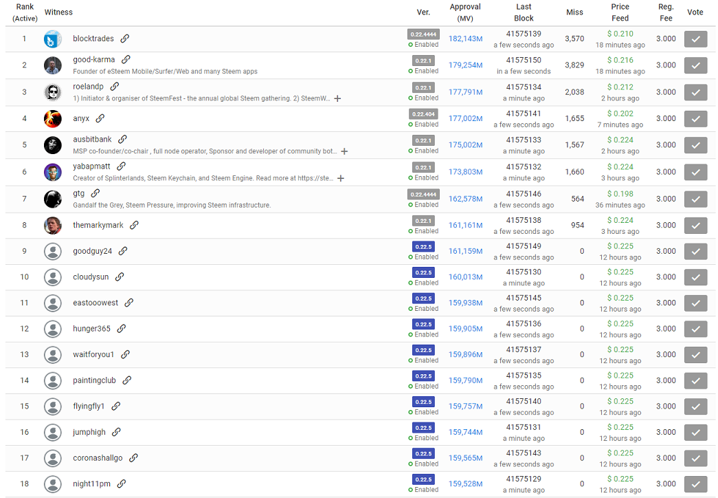This screenshot has height=498, width=718.
Task: Open the link icon beside gtg
Action: (96, 193)
